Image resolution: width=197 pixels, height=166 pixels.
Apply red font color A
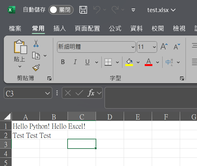[x=149, y=62]
